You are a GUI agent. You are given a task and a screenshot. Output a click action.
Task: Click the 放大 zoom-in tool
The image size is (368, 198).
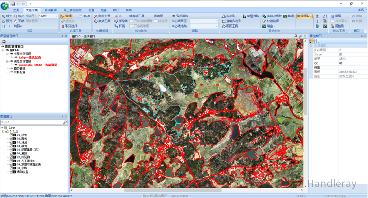(7, 16)
